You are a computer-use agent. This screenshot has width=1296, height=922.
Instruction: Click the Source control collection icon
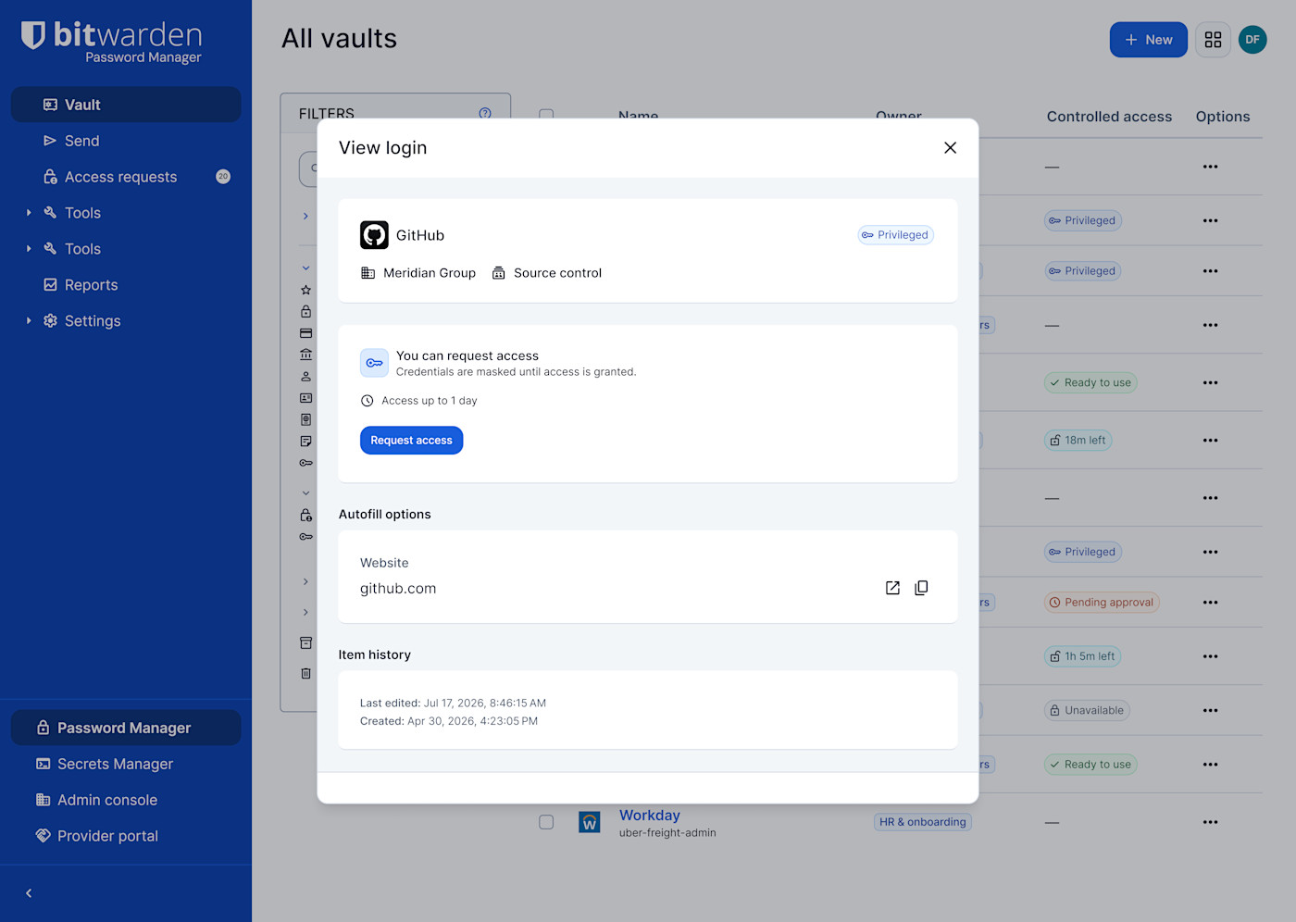(498, 273)
